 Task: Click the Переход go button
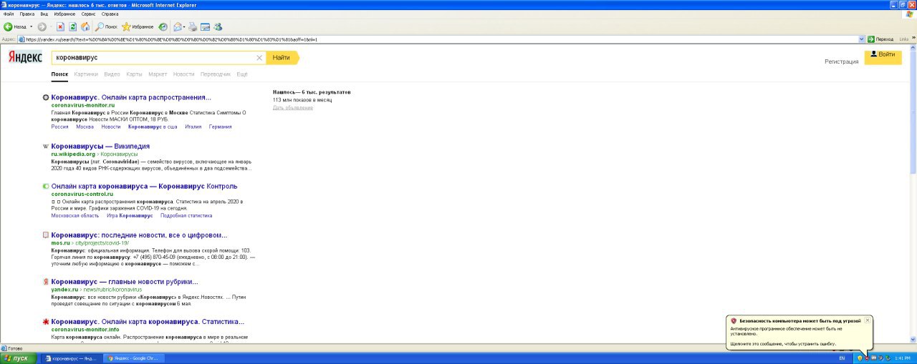click(880, 39)
